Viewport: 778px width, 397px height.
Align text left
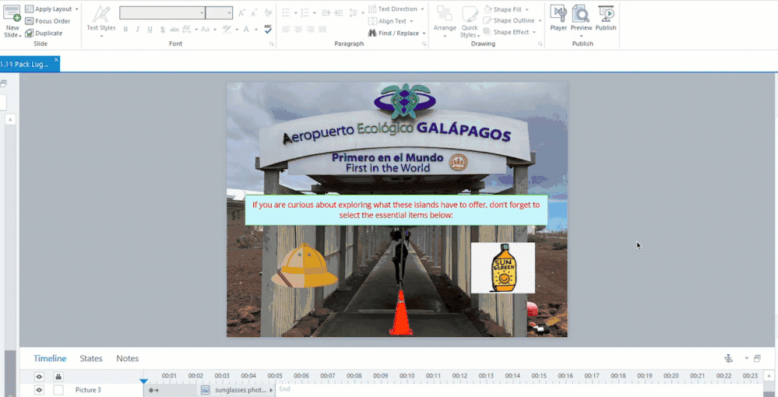tap(286, 30)
